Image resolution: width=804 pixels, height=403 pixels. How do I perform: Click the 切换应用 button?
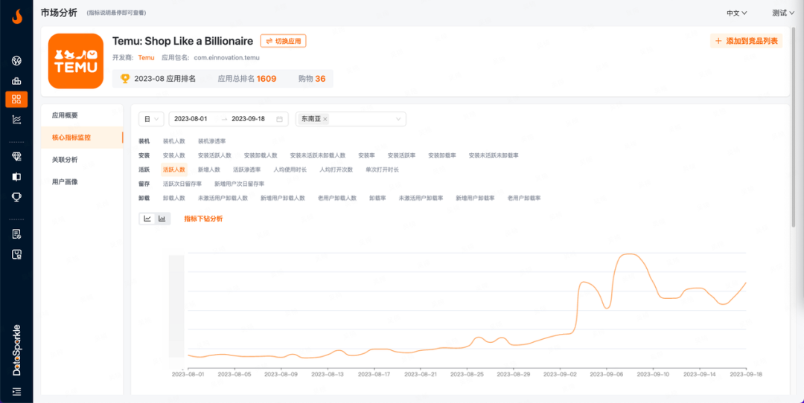click(x=283, y=41)
